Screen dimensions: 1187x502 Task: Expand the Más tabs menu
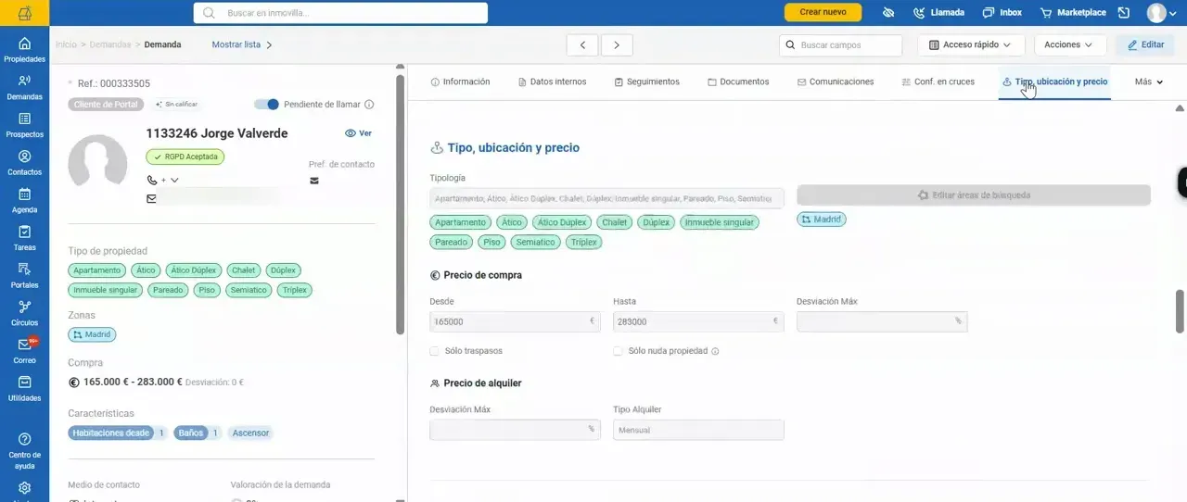pyautogui.click(x=1149, y=82)
